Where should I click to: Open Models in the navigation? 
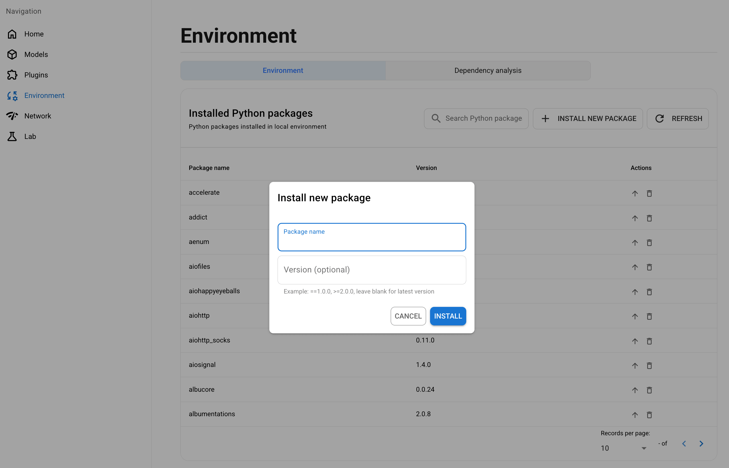(x=36, y=54)
